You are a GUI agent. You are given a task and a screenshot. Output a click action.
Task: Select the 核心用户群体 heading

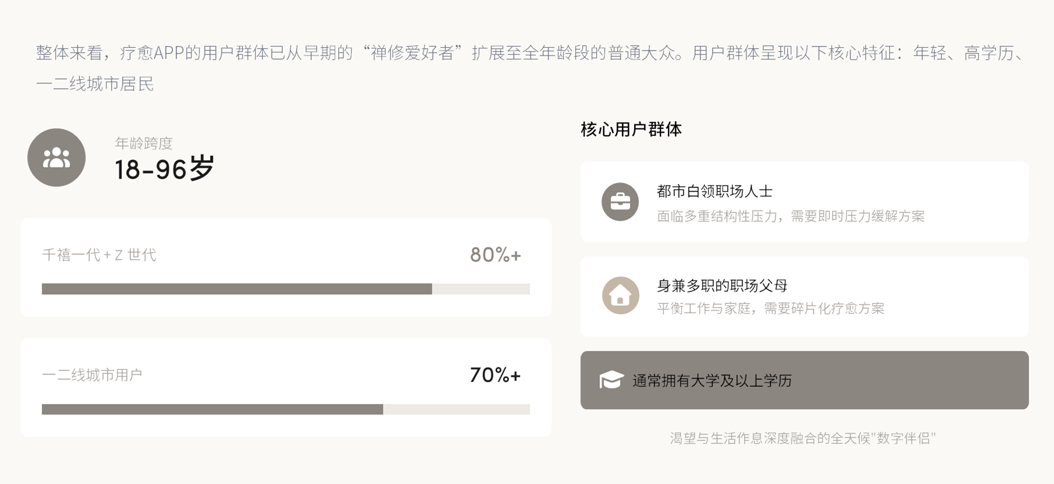tap(631, 129)
